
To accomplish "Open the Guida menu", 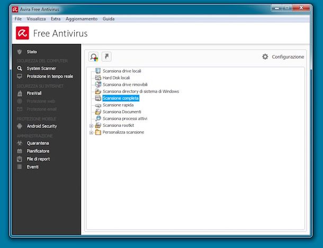I will coord(107,19).
